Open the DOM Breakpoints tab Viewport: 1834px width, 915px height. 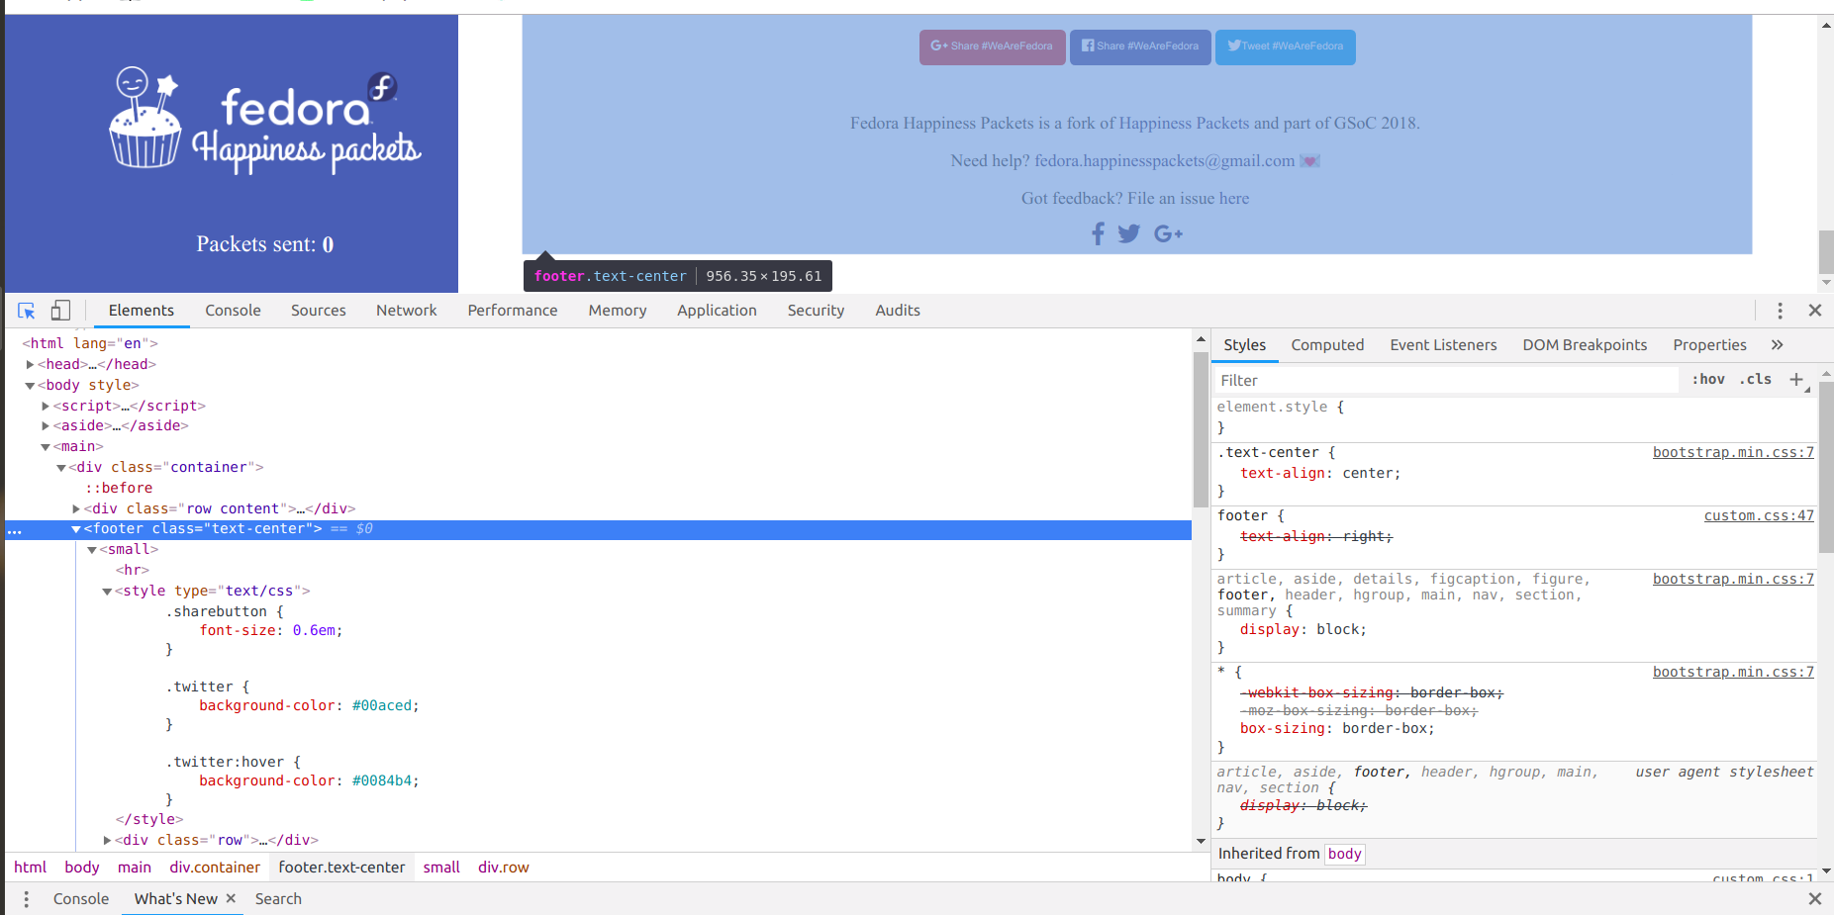(1585, 345)
